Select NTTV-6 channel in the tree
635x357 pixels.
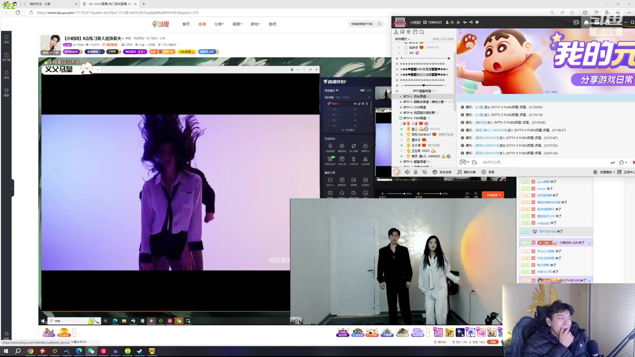pyautogui.click(x=415, y=162)
